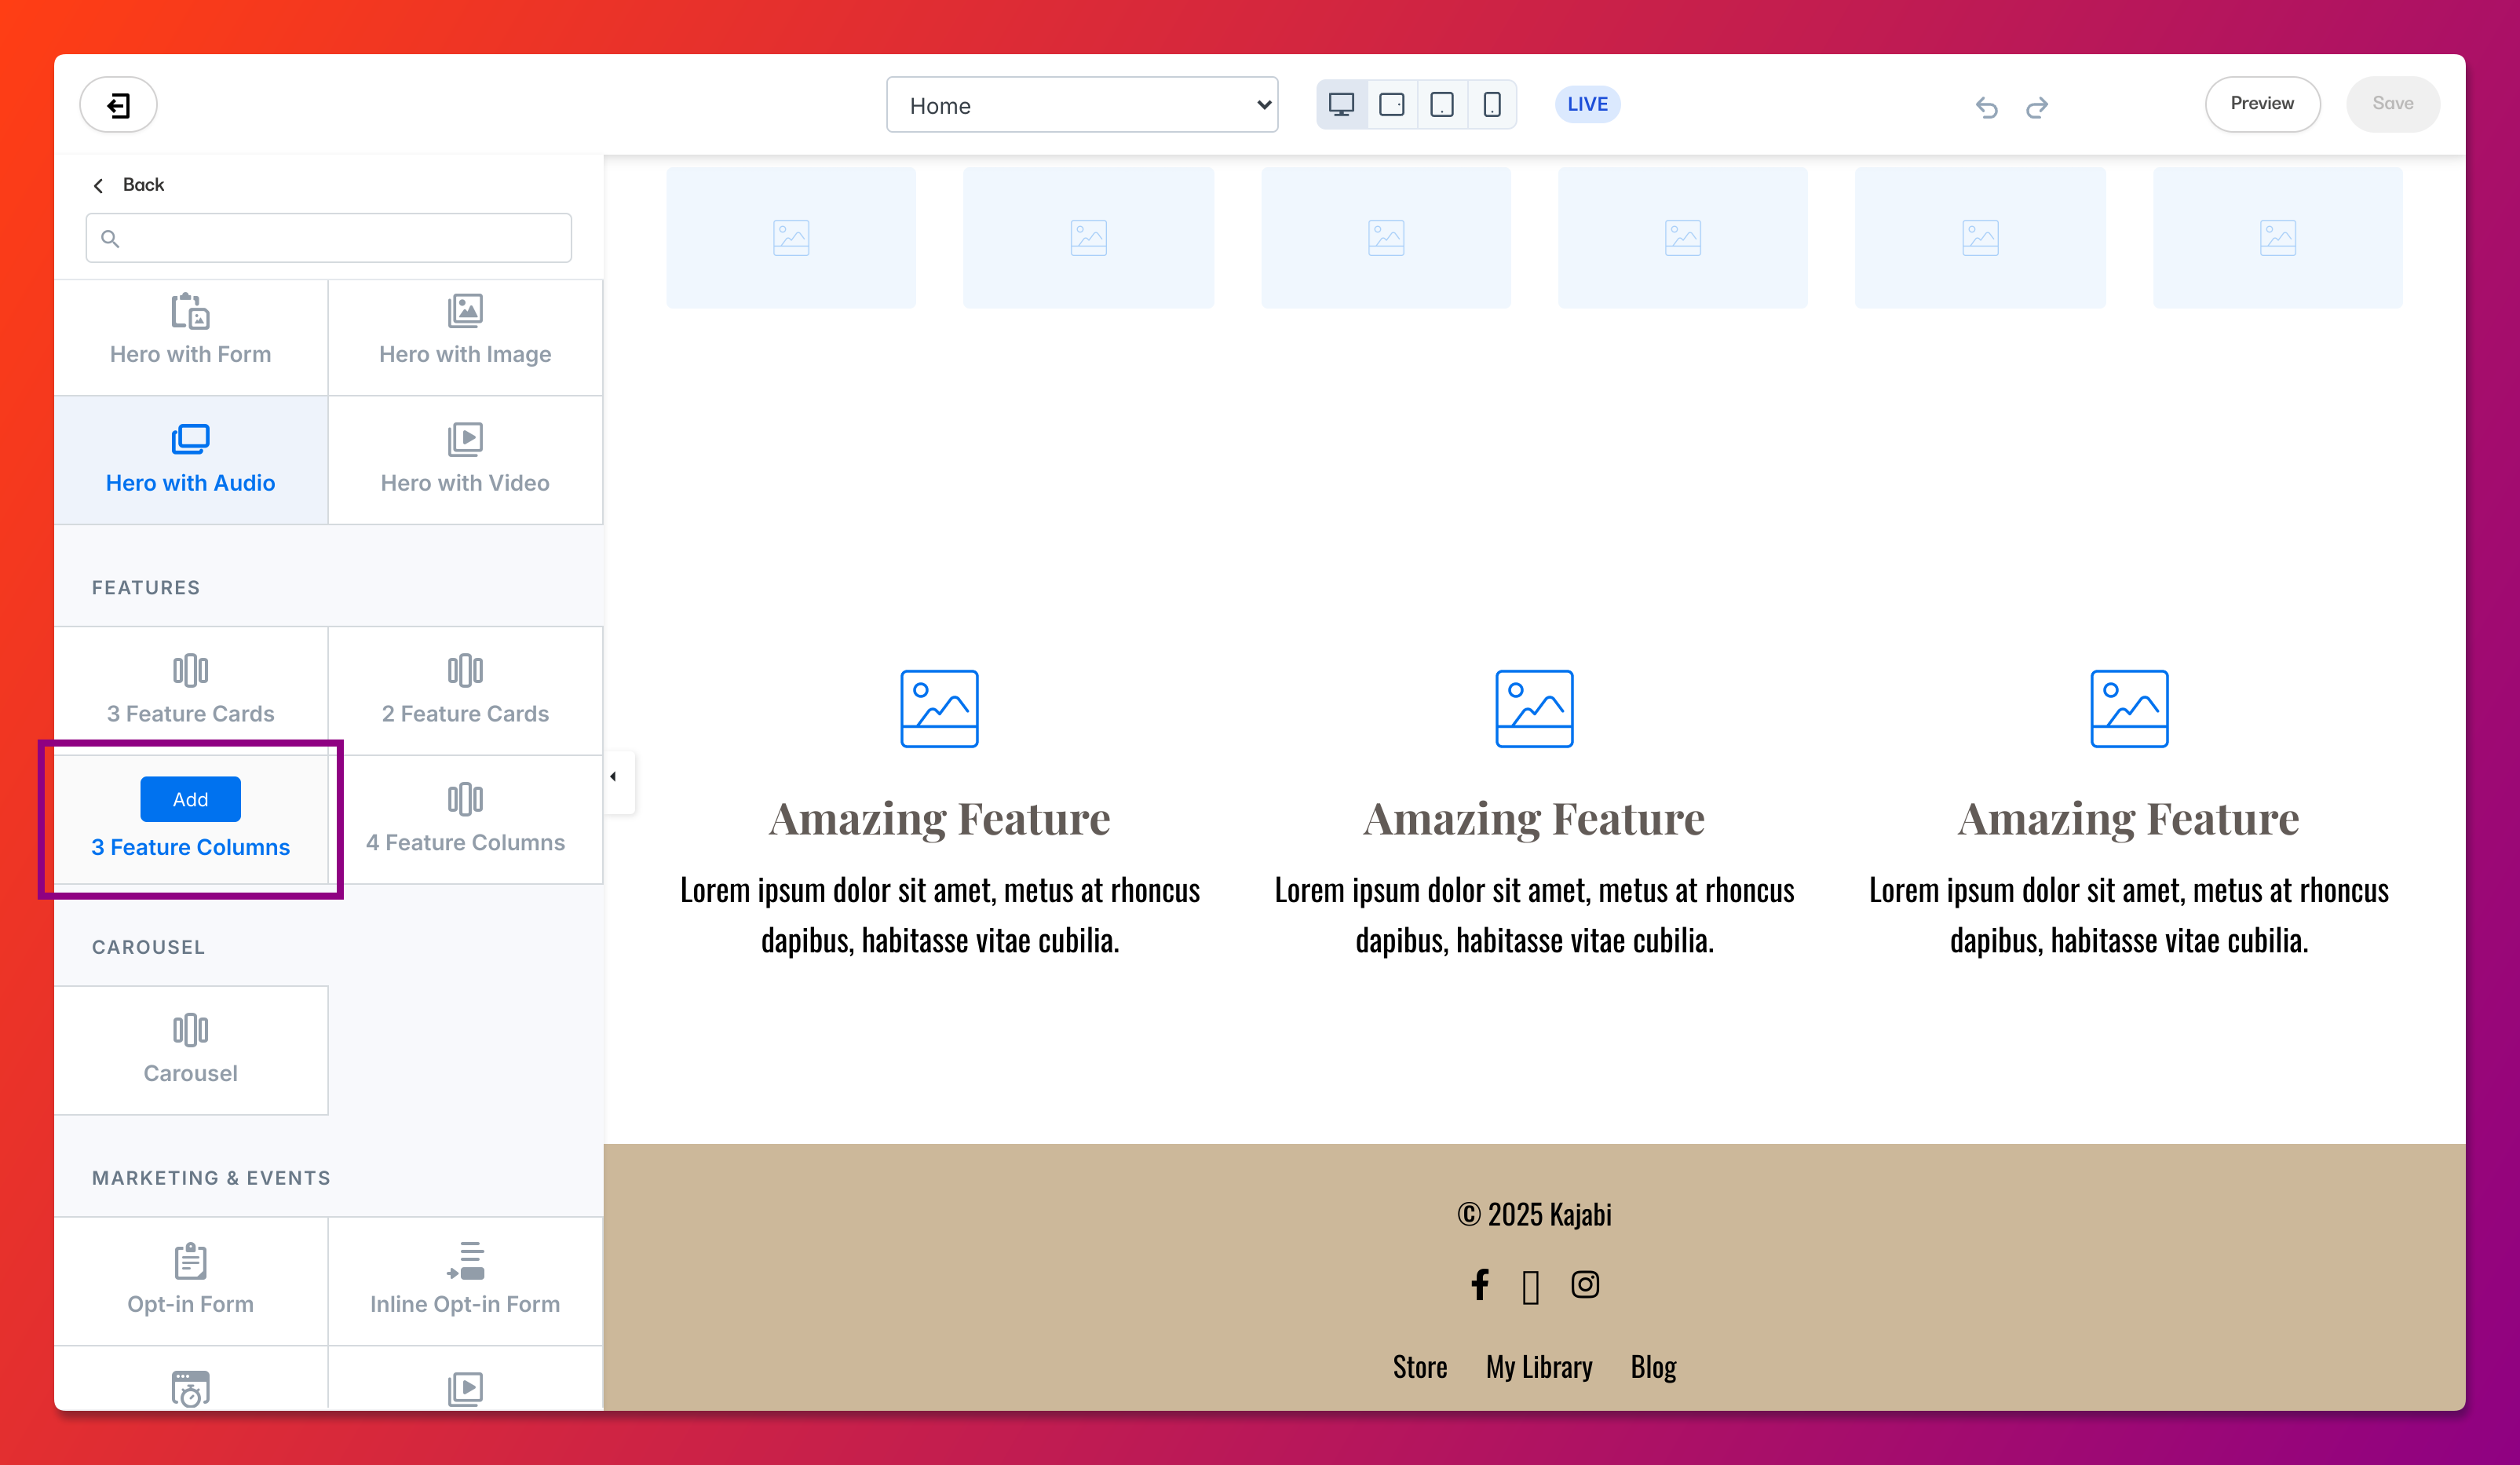Switch to mobile phone preview
The width and height of the screenshot is (2520, 1465).
click(x=1491, y=104)
